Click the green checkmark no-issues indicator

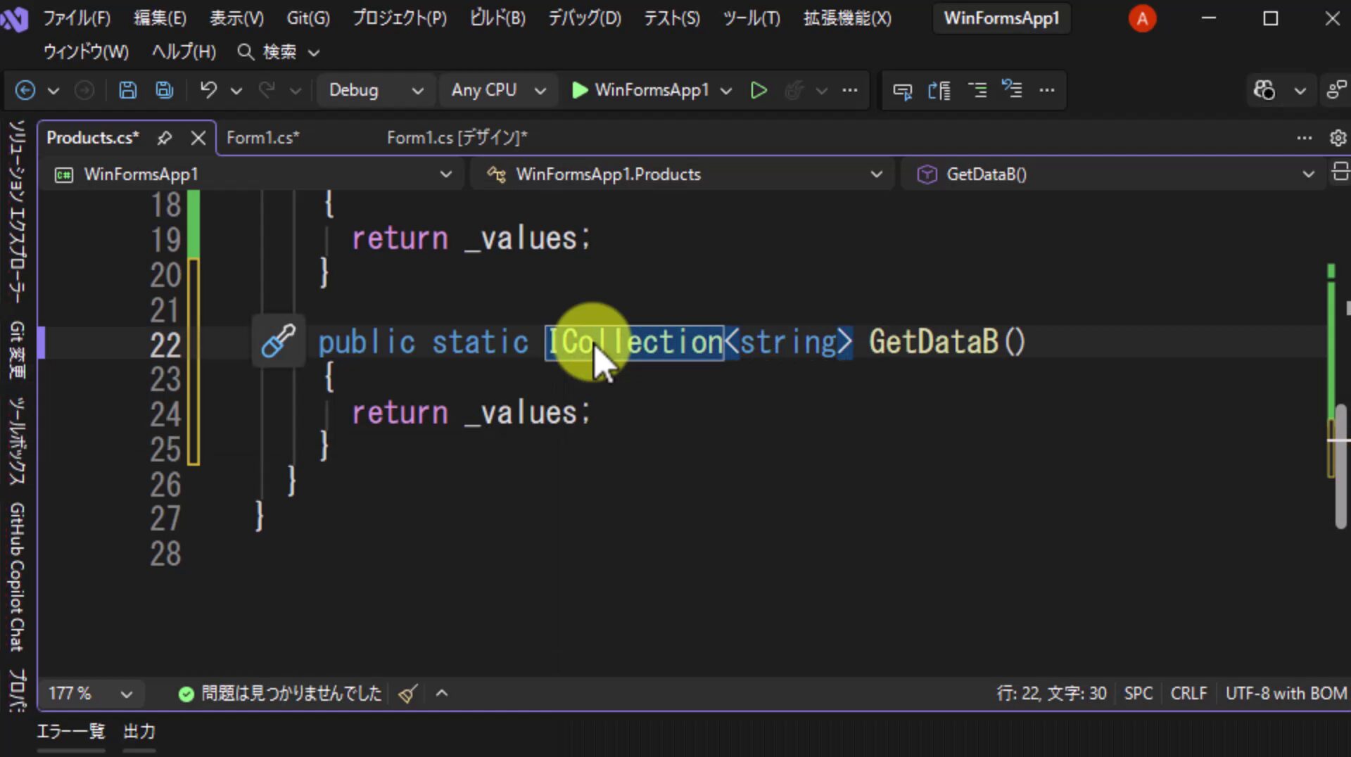[x=186, y=694]
